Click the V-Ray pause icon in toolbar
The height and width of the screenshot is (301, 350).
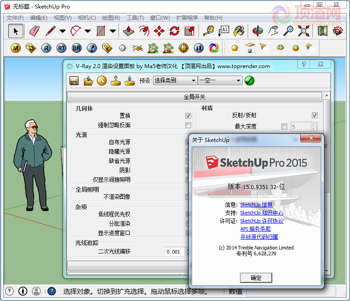coord(199,48)
